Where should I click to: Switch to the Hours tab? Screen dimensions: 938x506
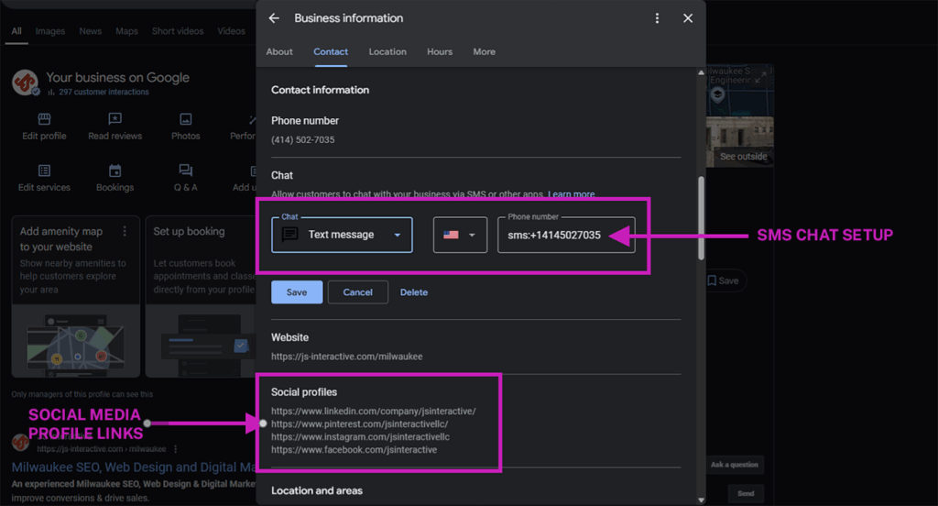(440, 52)
